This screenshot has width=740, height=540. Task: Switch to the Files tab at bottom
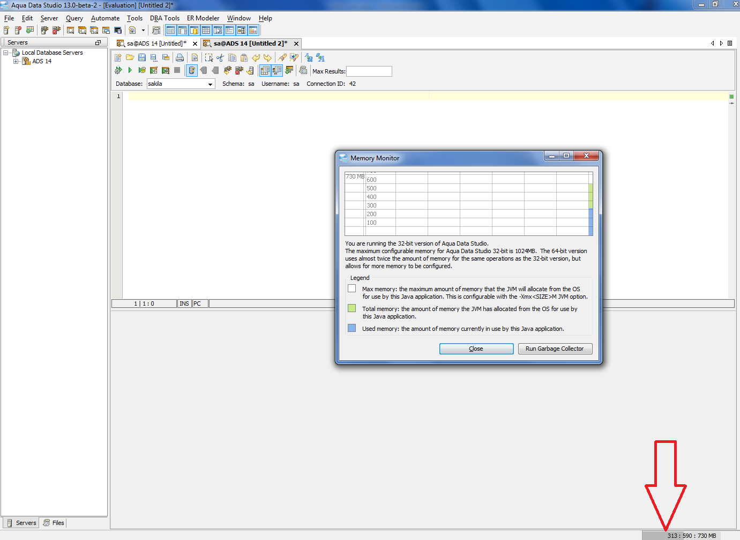[x=54, y=523]
